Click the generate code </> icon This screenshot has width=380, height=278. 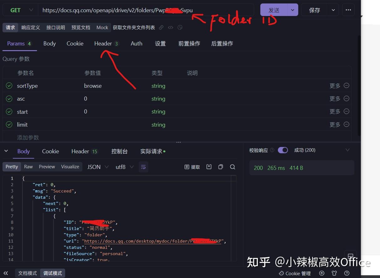170,28
